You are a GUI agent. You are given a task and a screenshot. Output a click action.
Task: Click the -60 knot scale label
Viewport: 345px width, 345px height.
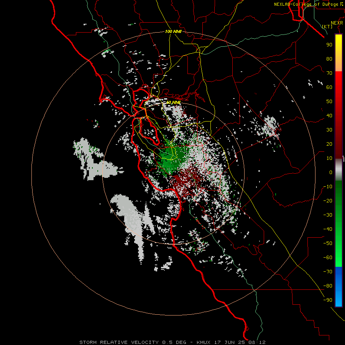click(x=328, y=258)
